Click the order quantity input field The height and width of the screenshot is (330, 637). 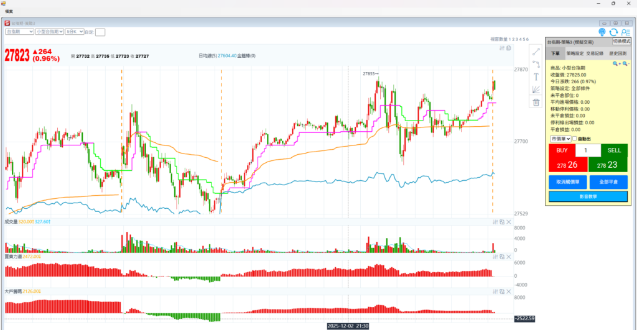point(588,150)
